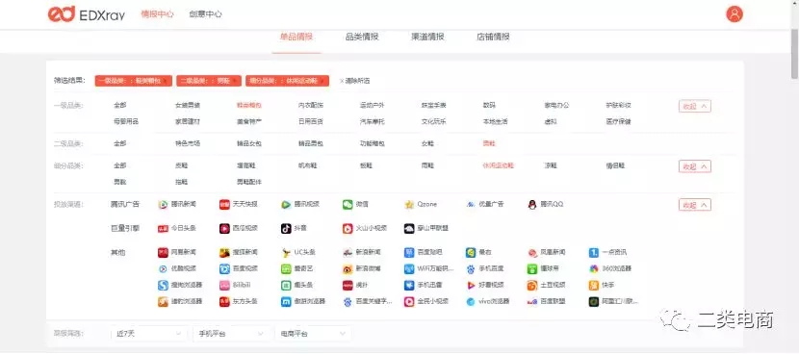
Task: Choose the 抖音 channel icon
Action: (286, 229)
